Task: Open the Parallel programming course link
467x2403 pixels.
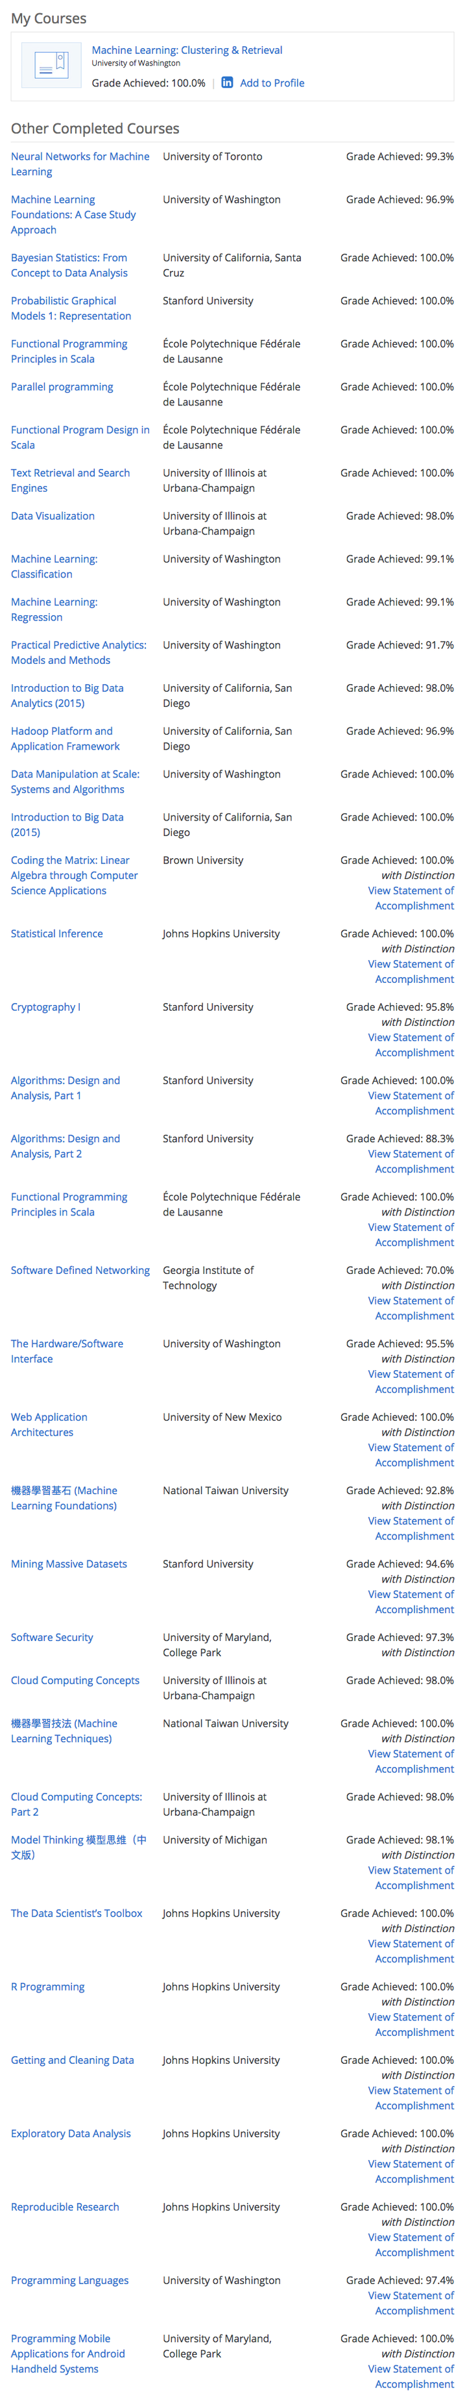Action: coord(62,387)
